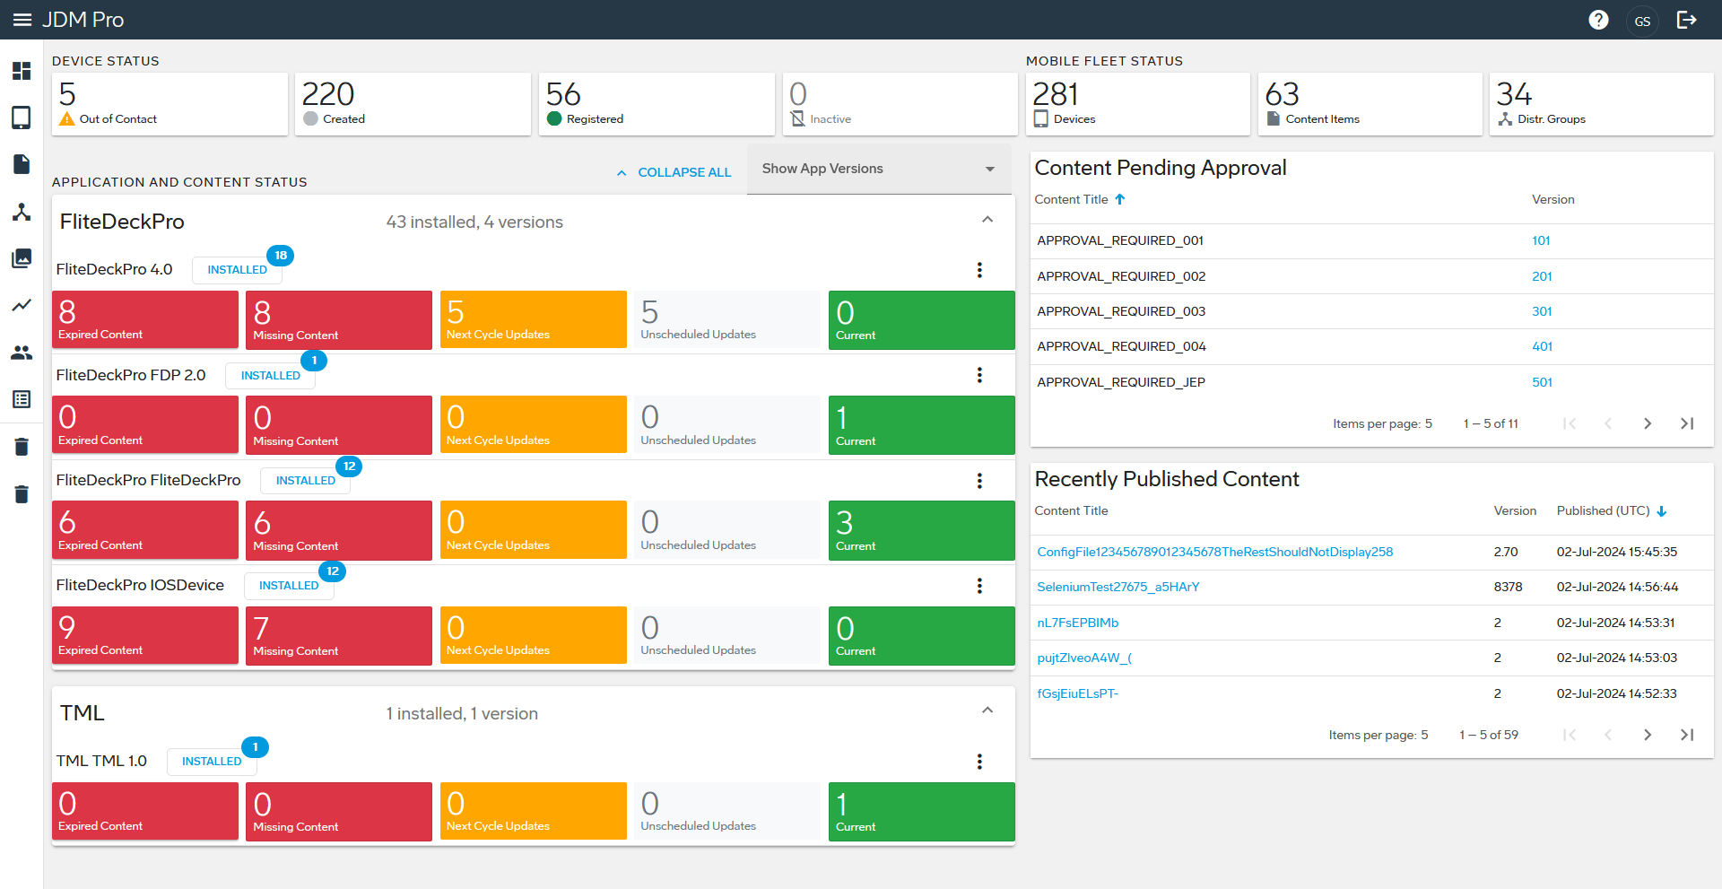Screen dimensions: 1722x889
Task: Click INSTALLED badge for TML TML 1.0
Action: 212,762
